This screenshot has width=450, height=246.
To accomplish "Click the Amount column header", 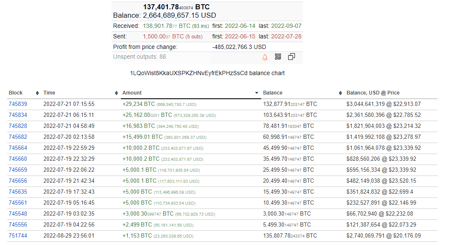I will [132, 93].
